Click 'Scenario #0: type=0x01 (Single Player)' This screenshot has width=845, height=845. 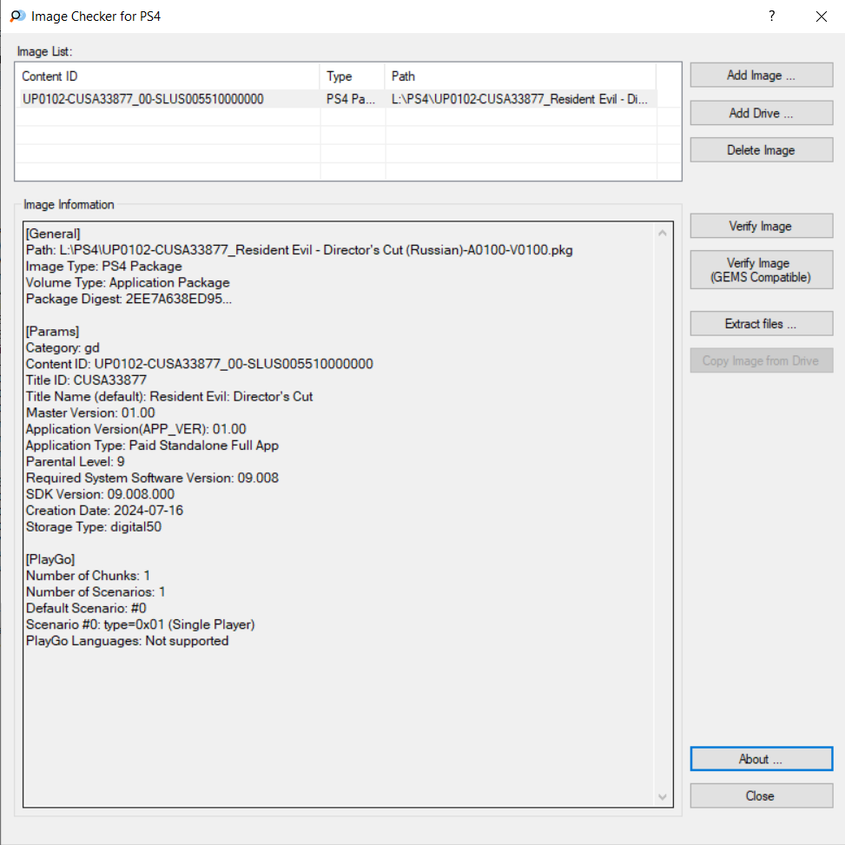140,624
